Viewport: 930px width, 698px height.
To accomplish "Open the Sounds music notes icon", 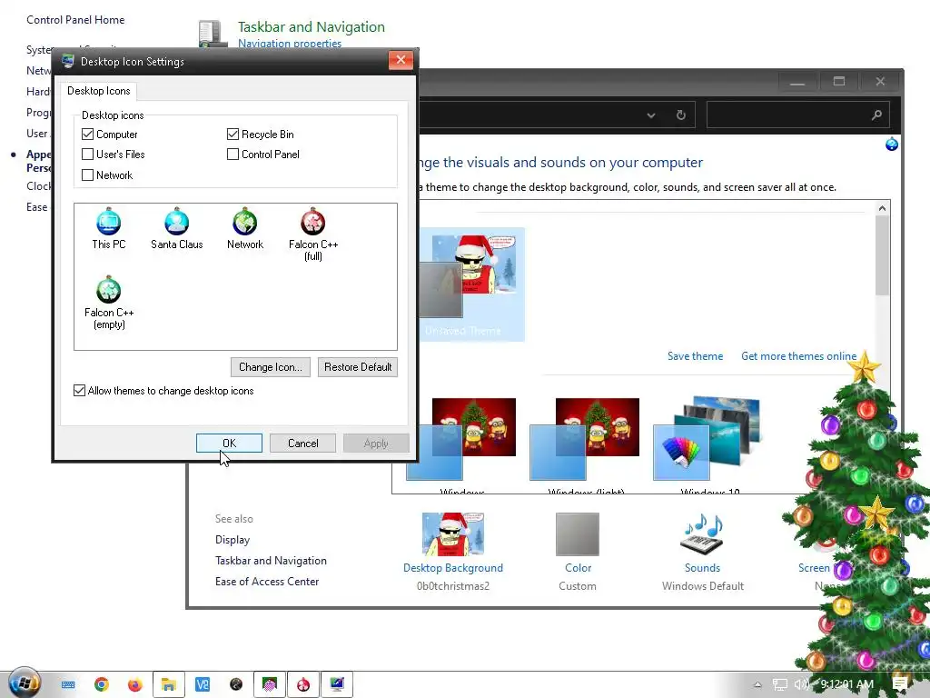I will (x=702, y=533).
